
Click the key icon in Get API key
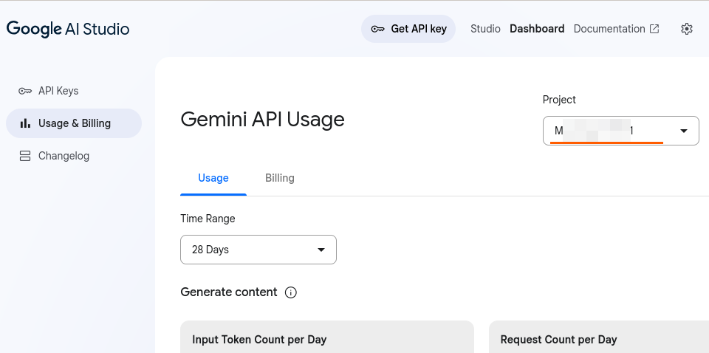point(377,30)
